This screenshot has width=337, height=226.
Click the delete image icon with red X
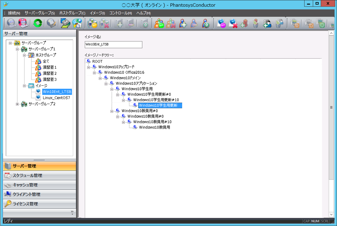click(233, 23)
